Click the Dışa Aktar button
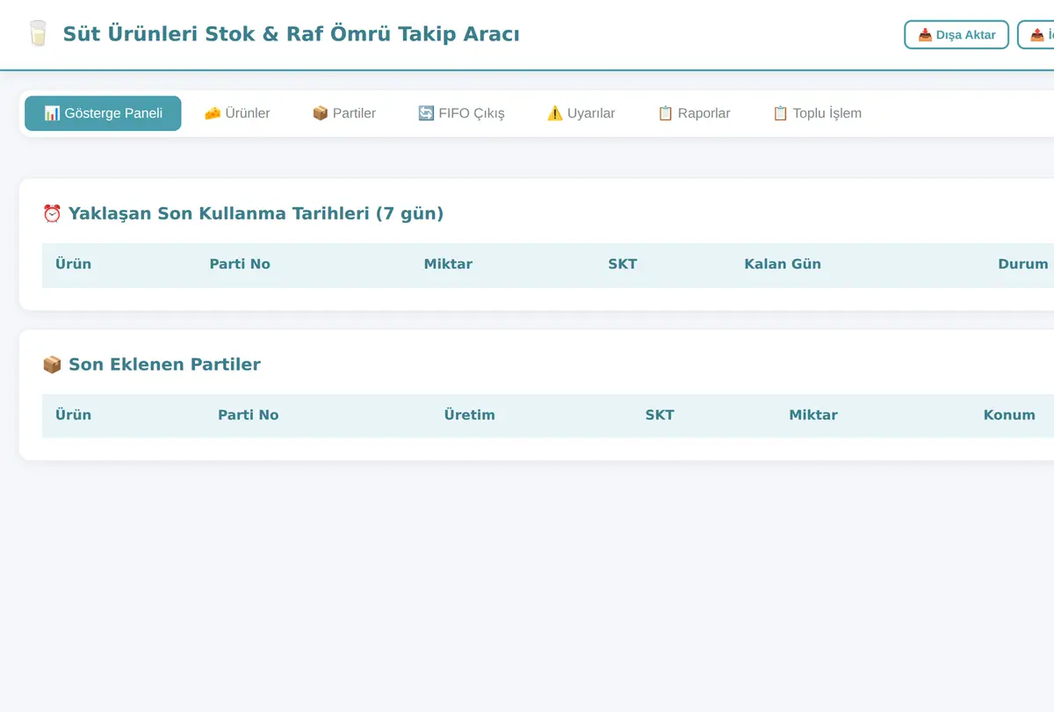Image resolution: width=1054 pixels, height=712 pixels. pos(957,35)
